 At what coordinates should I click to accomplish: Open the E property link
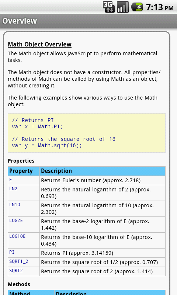[x=11, y=180]
